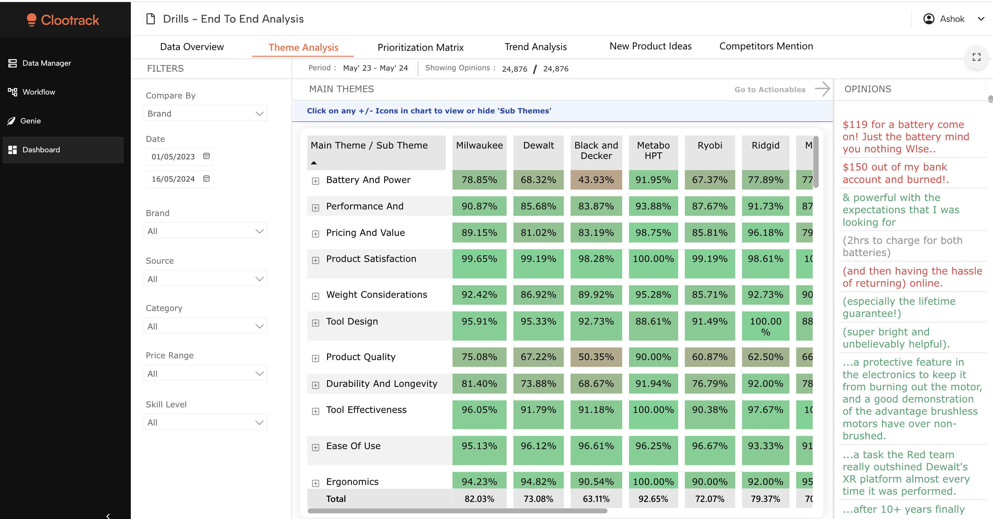Image resolution: width=993 pixels, height=519 pixels.
Task: Sort by Main Theme column arrow
Action: click(x=314, y=162)
